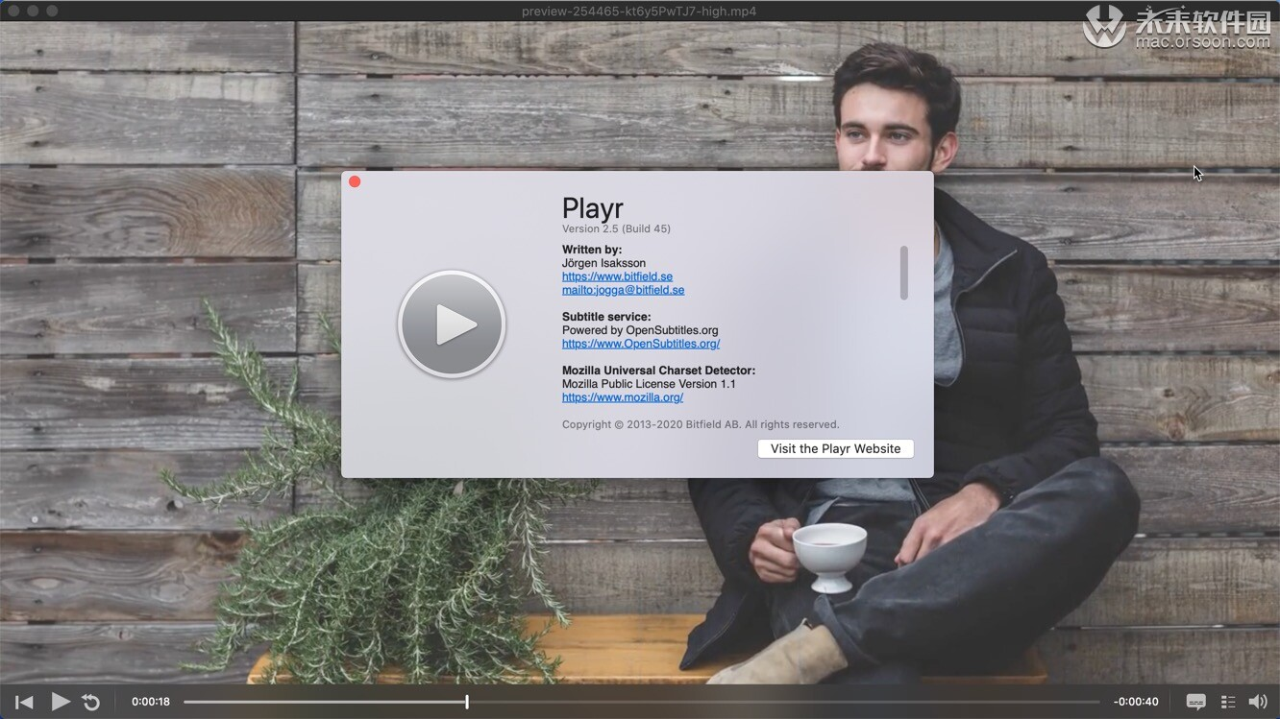
Task: Skip back to the start of the video
Action: (x=24, y=702)
